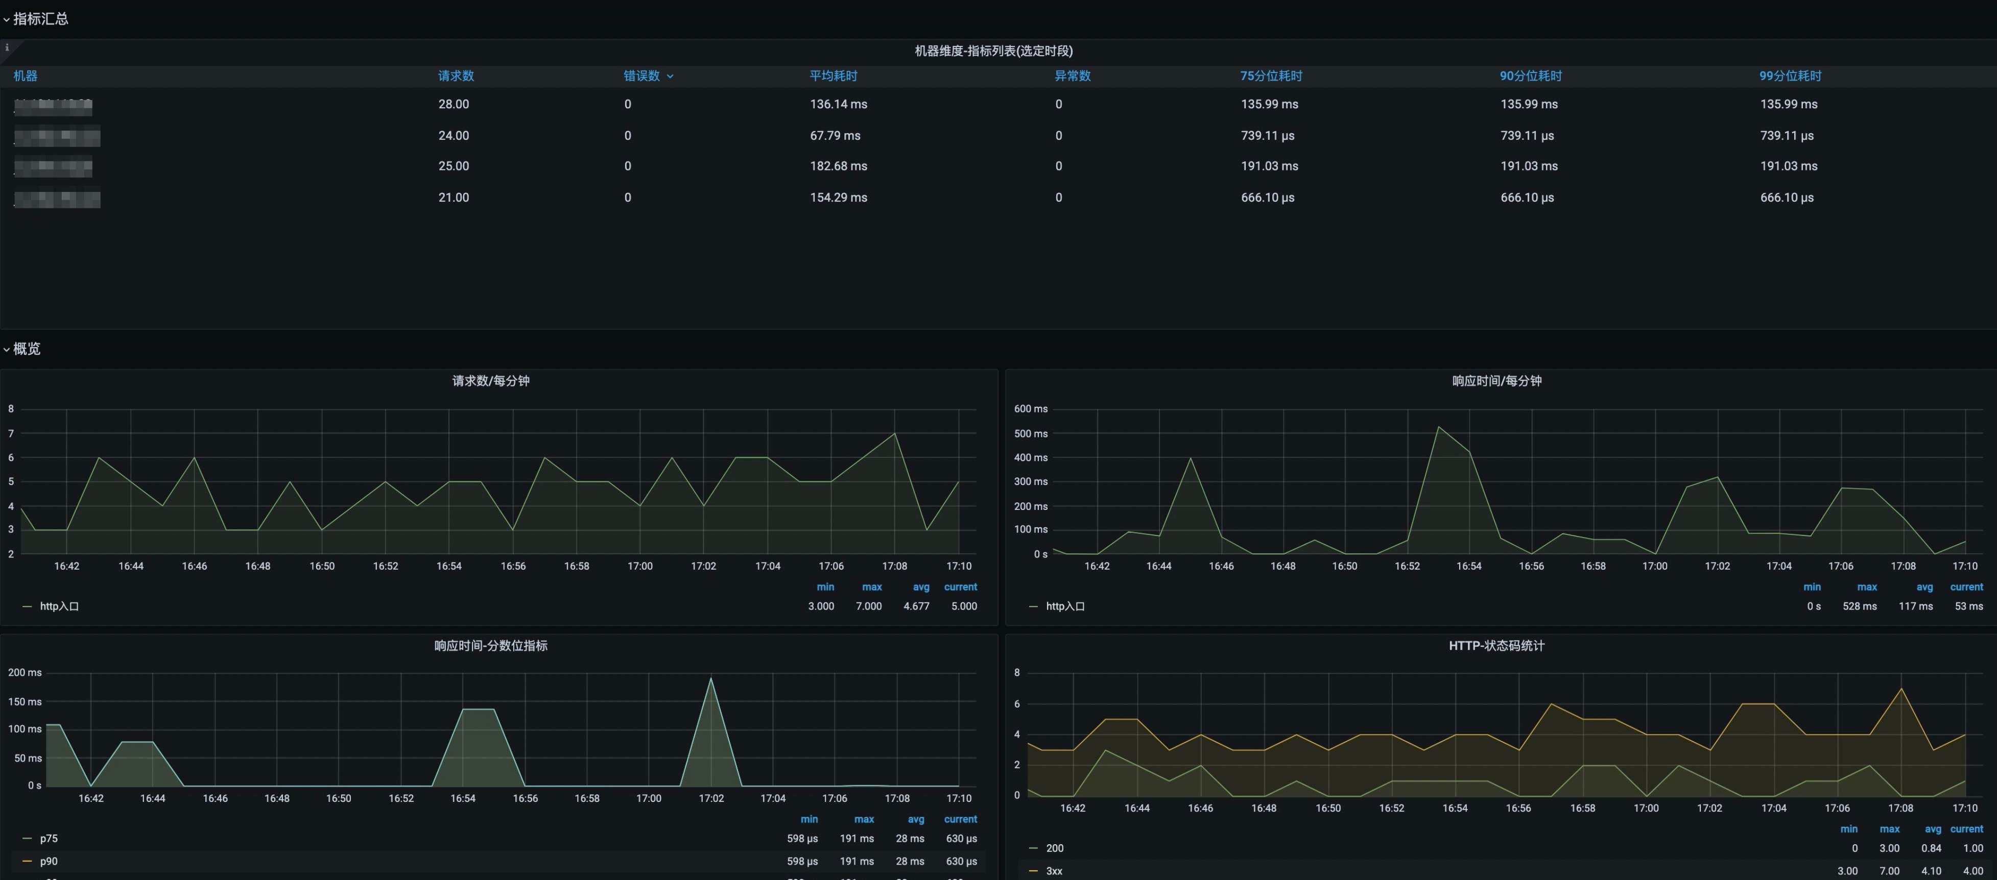Sort table by 请求数 column
1997x880 pixels.
coord(456,76)
